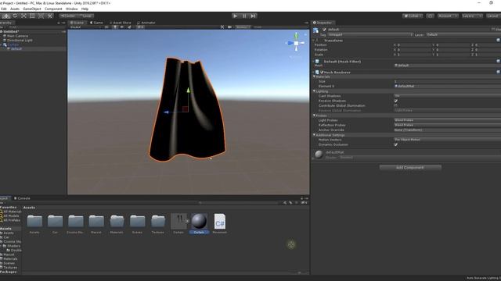This screenshot has height=281, width=501.
Task: Open Transform component settings icon
Action: [498, 40]
